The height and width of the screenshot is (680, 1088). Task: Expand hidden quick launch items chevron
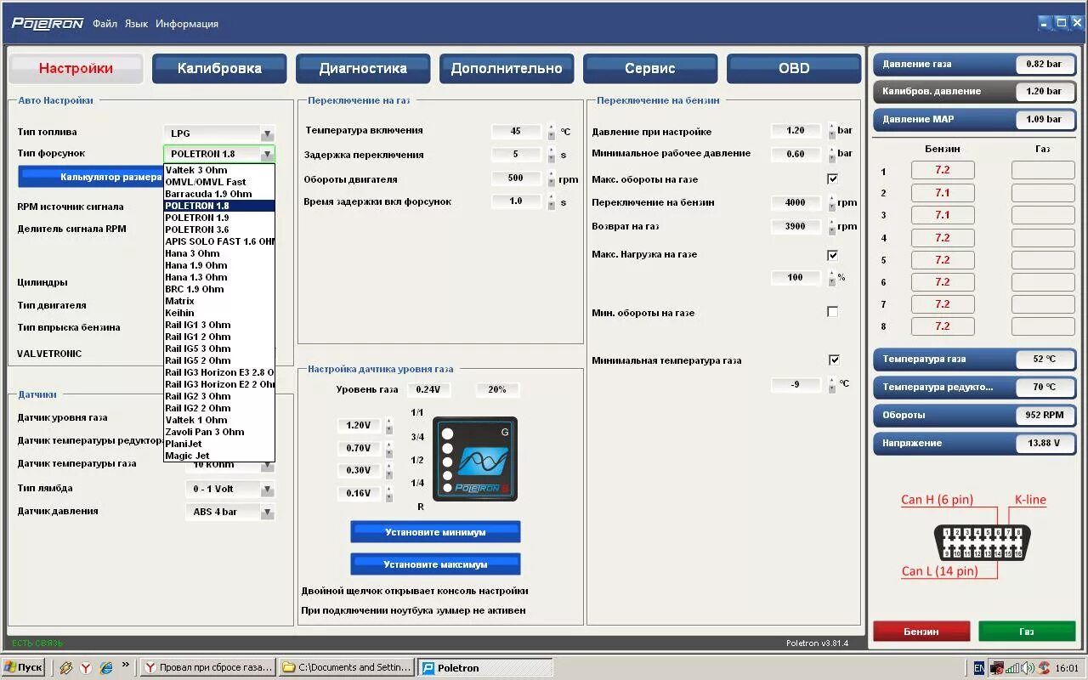click(126, 665)
